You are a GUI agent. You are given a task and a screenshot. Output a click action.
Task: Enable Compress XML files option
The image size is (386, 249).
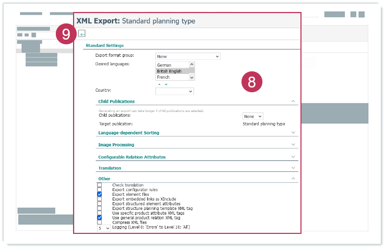(x=100, y=222)
